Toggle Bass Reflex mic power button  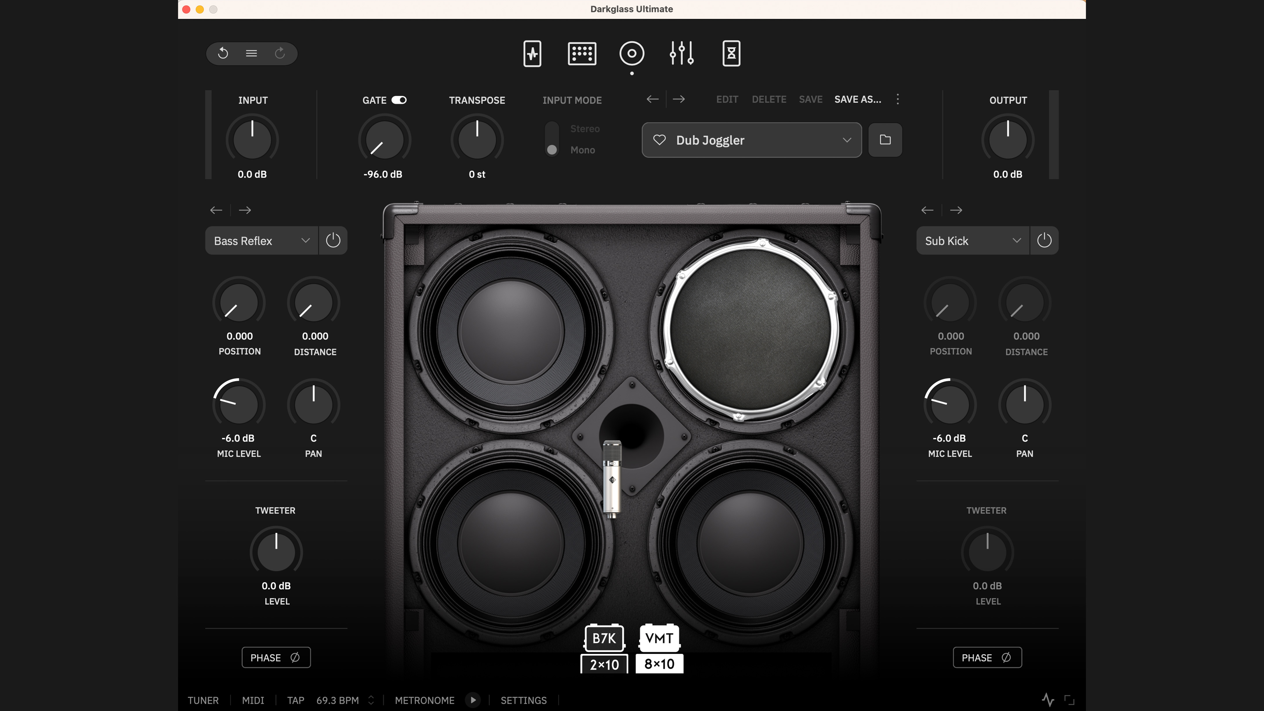[x=333, y=240]
